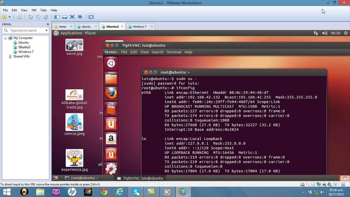Select the Alibaba-global-trade.jpg desktop icon

tap(74, 99)
